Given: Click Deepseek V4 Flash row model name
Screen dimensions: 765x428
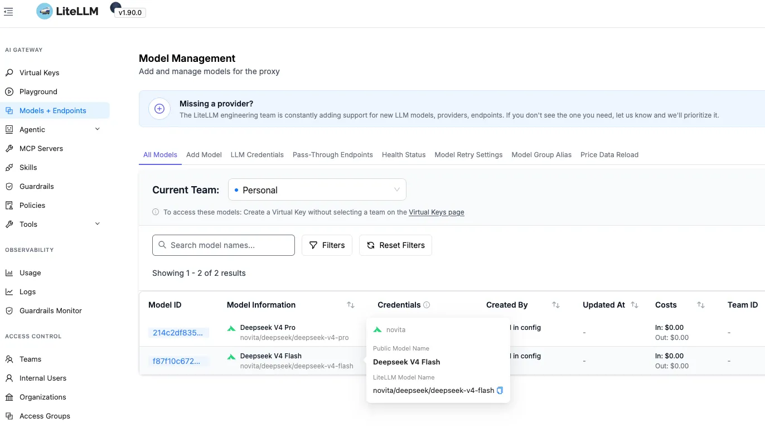Looking at the screenshot, I should [x=271, y=356].
